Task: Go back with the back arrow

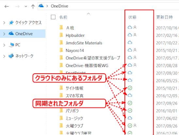Action: [x=7, y=7]
